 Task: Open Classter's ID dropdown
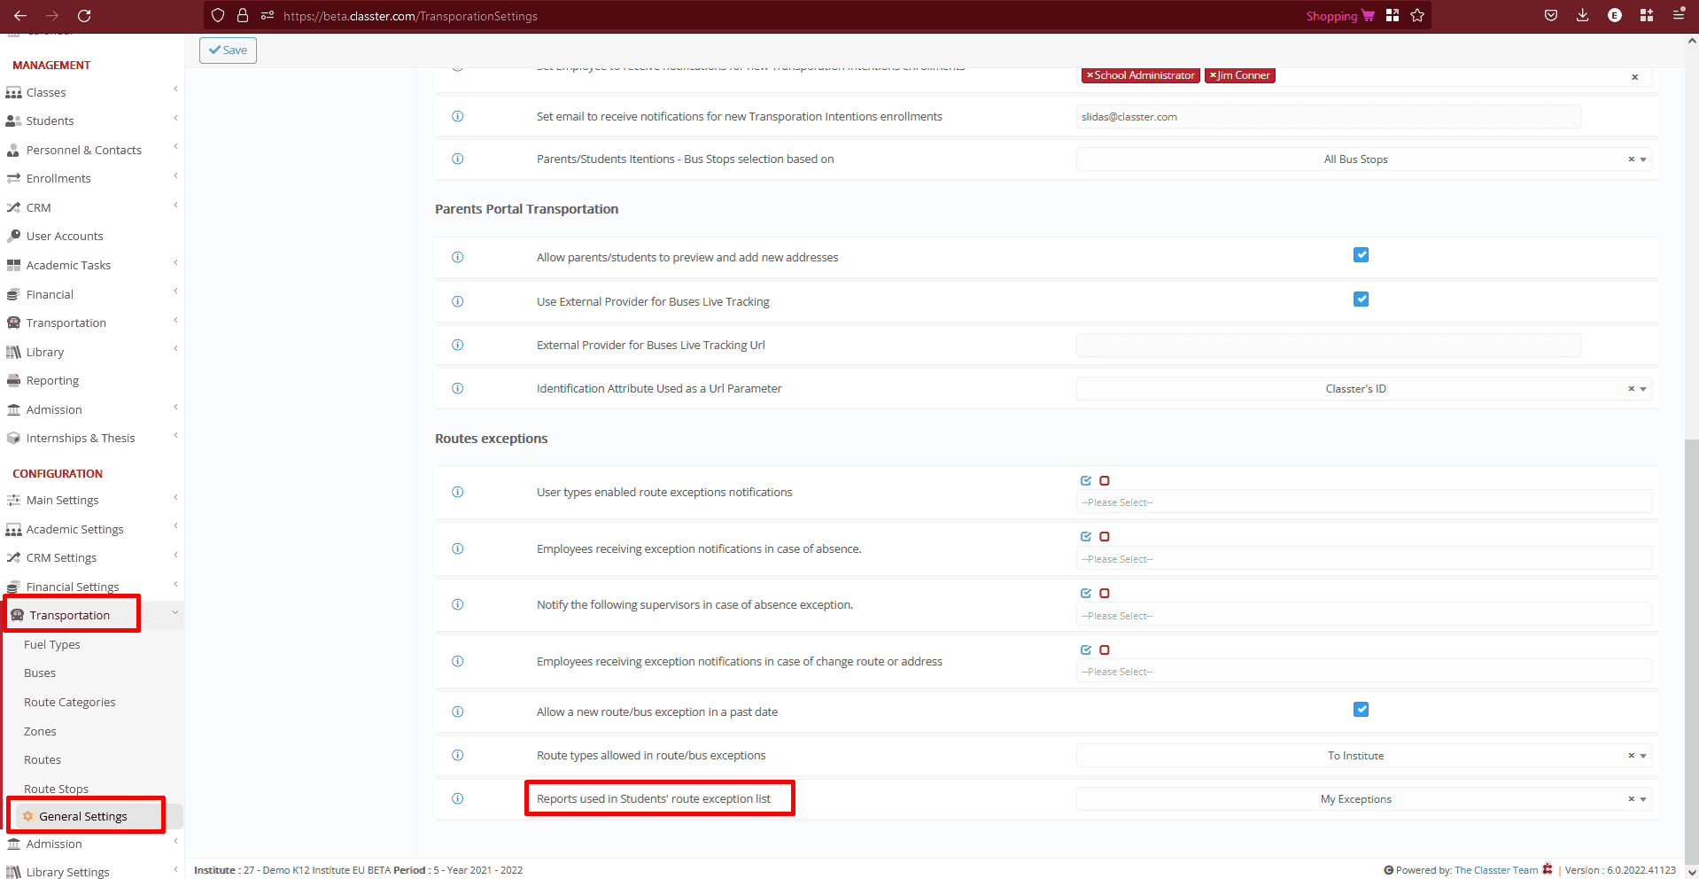pos(1364,389)
